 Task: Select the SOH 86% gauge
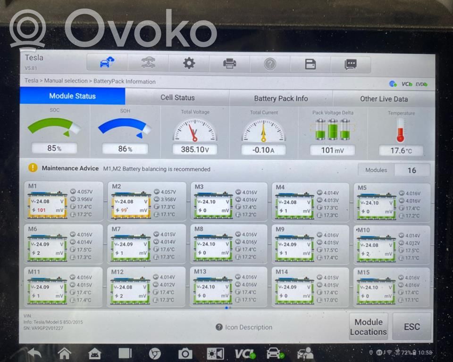[125, 132]
